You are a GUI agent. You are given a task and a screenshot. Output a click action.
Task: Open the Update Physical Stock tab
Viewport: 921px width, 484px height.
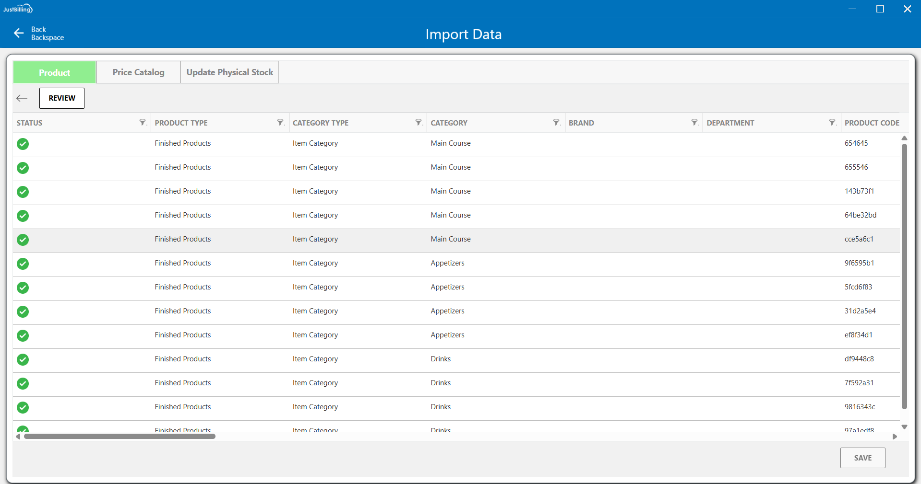(229, 72)
